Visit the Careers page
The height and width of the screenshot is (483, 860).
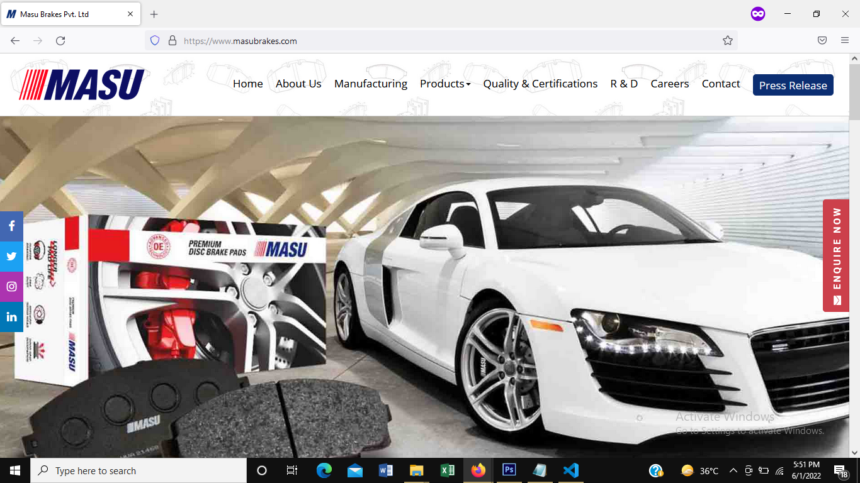[x=670, y=84]
